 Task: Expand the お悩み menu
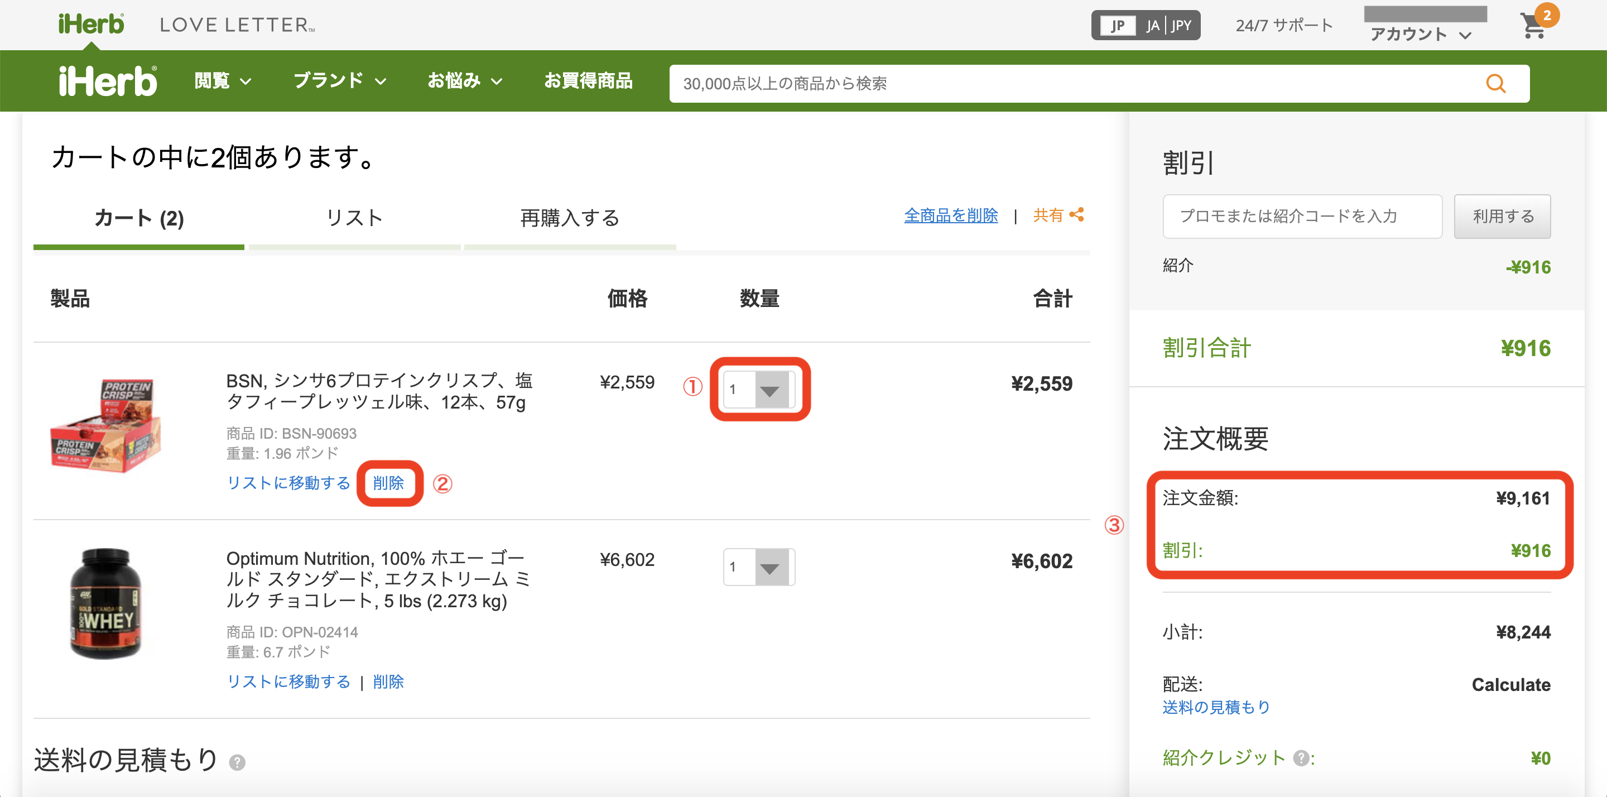pyautogui.click(x=465, y=81)
